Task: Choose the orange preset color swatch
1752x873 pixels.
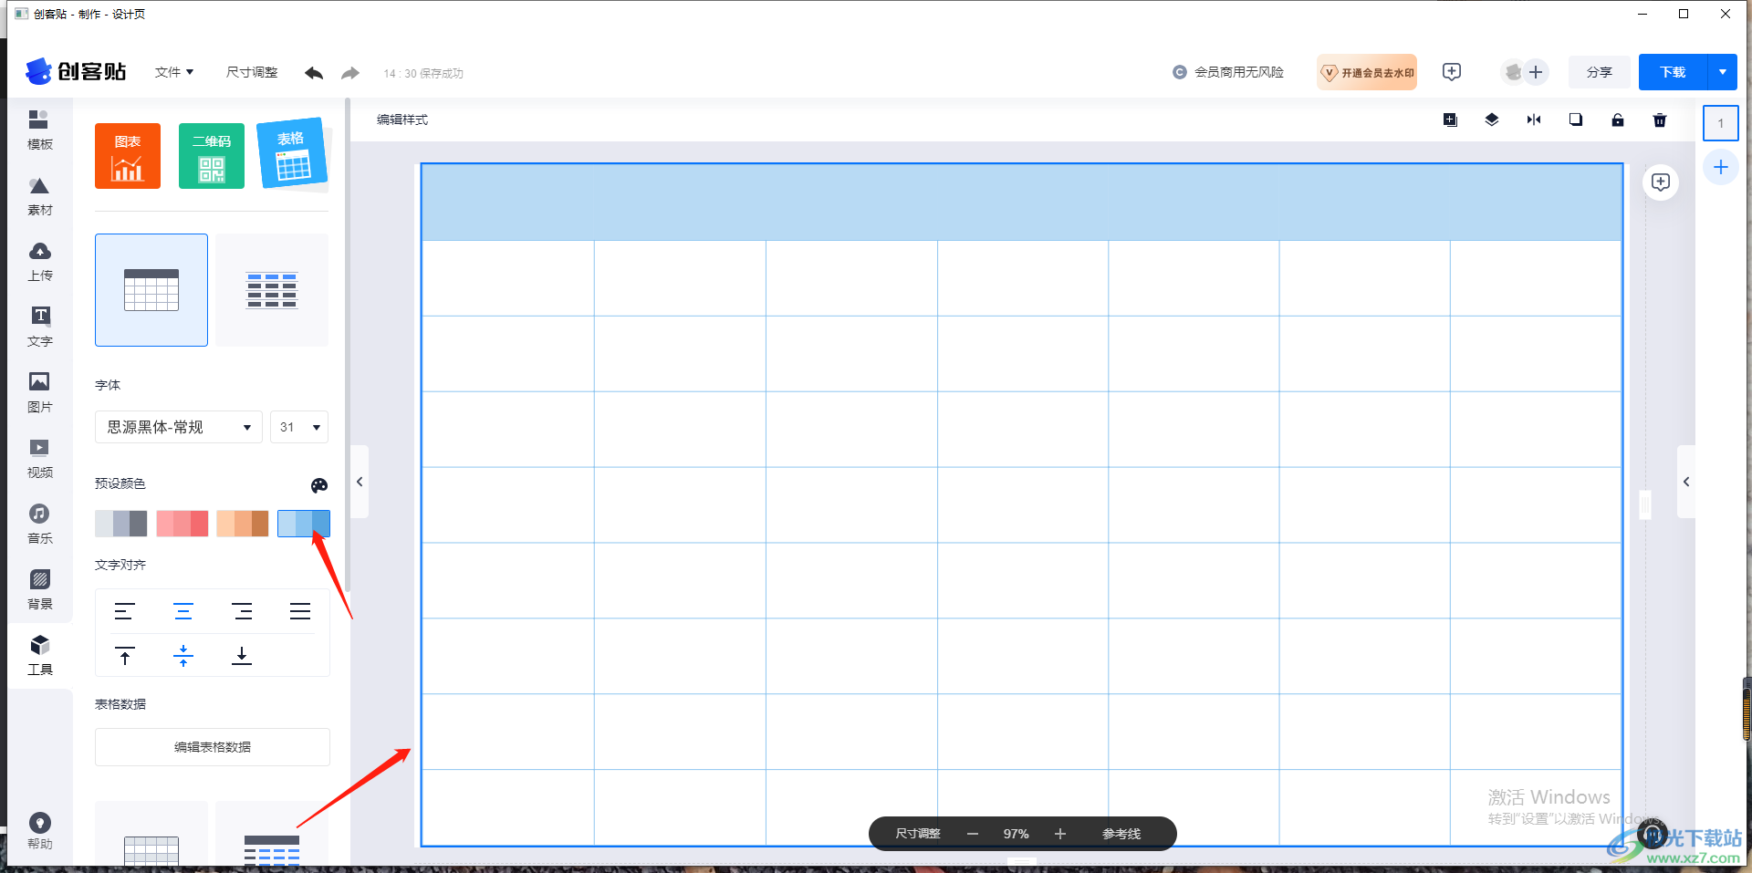Action: tap(243, 524)
